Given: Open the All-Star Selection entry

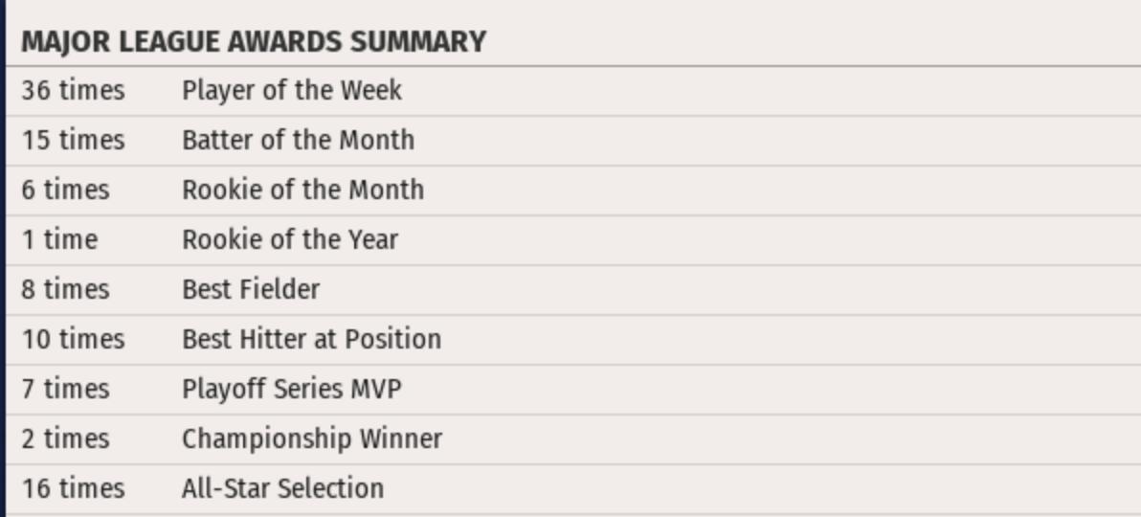Looking at the screenshot, I should pyautogui.click(x=282, y=488).
